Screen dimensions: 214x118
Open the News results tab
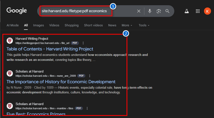click(x=112, y=25)
